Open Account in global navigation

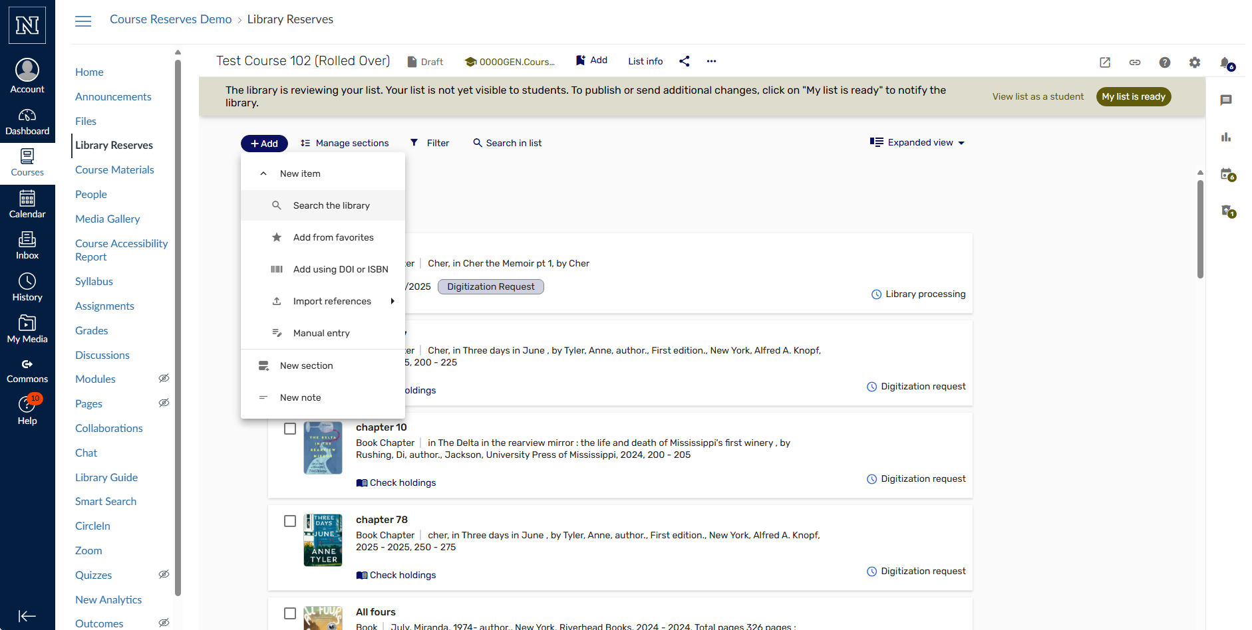pyautogui.click(x=27, y=76)
